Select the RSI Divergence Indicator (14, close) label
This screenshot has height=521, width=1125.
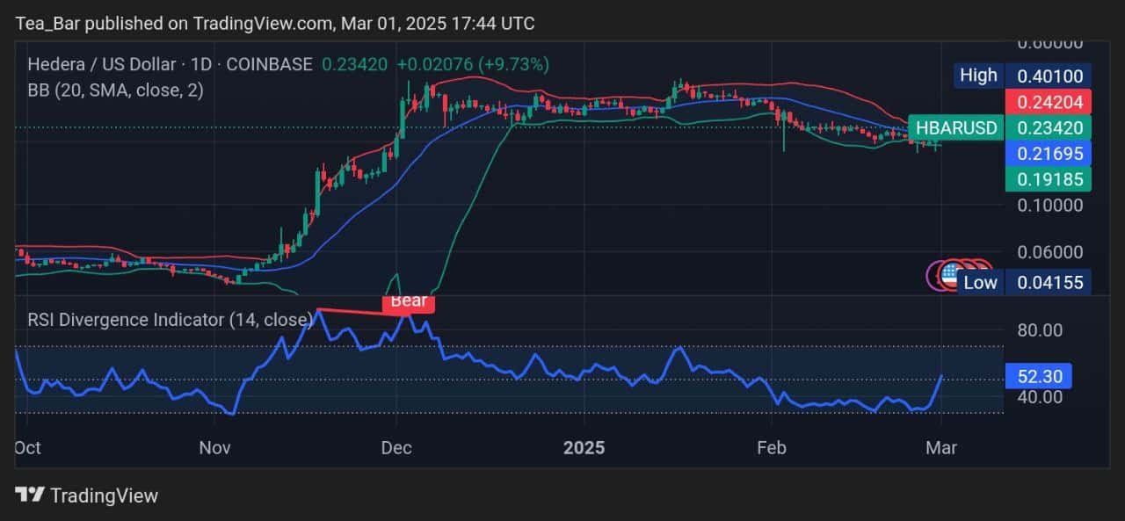[x=171, y=319]
